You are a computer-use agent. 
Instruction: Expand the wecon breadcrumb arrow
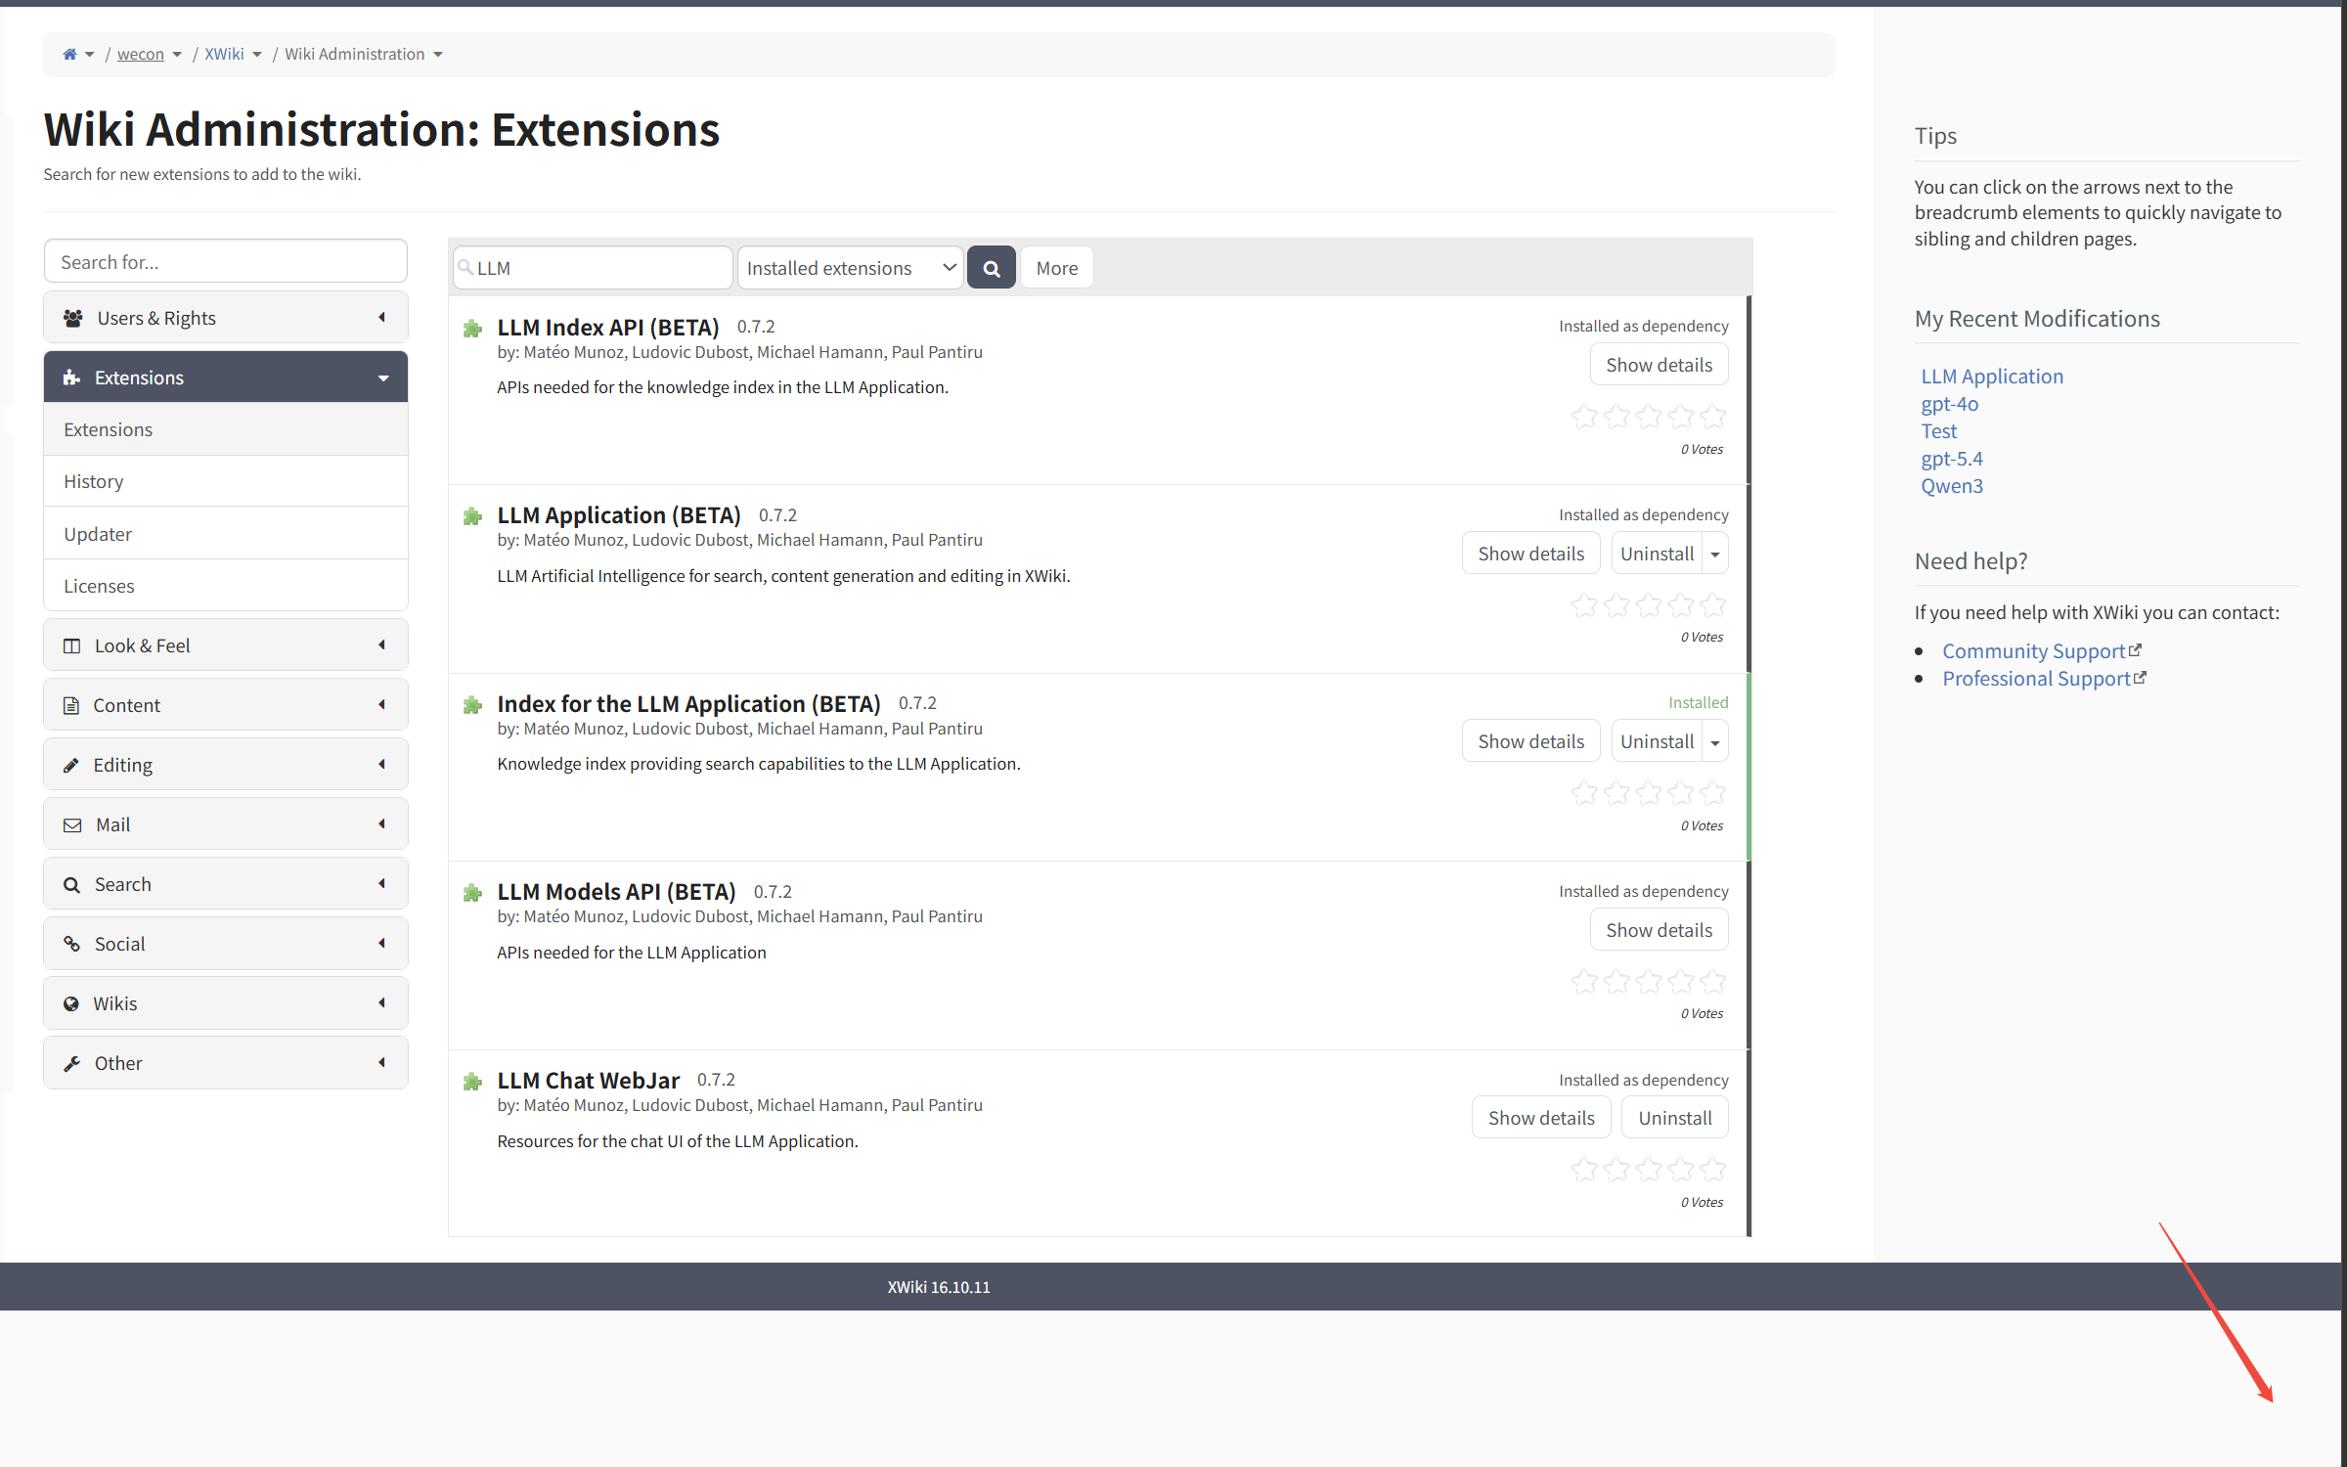pos(177,55)
